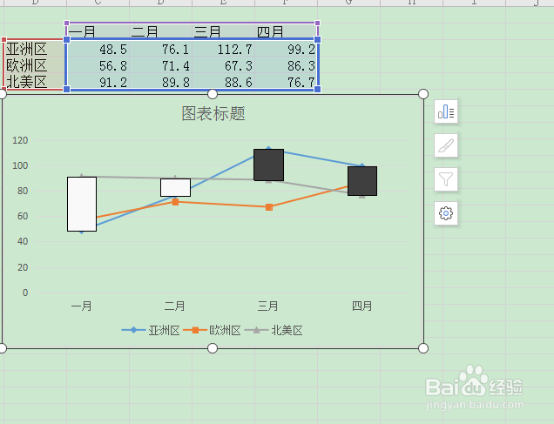Click the chart's bottom-center resize handle
Viewport: 554px width, 424px height.
pos(213,348)
